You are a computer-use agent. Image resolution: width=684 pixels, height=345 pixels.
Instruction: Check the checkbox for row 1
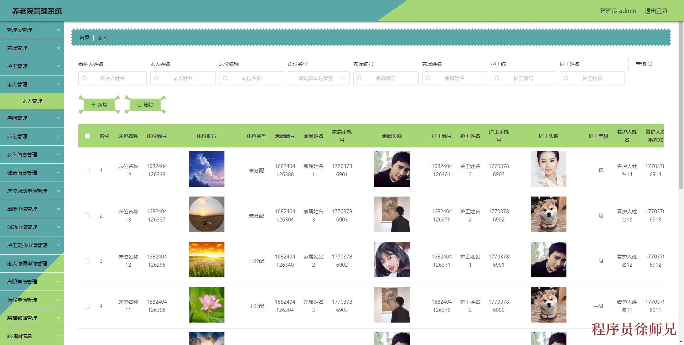[87, 171]
